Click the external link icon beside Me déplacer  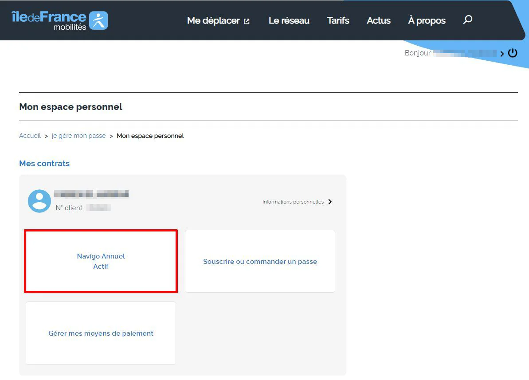(x=247, y=20)
